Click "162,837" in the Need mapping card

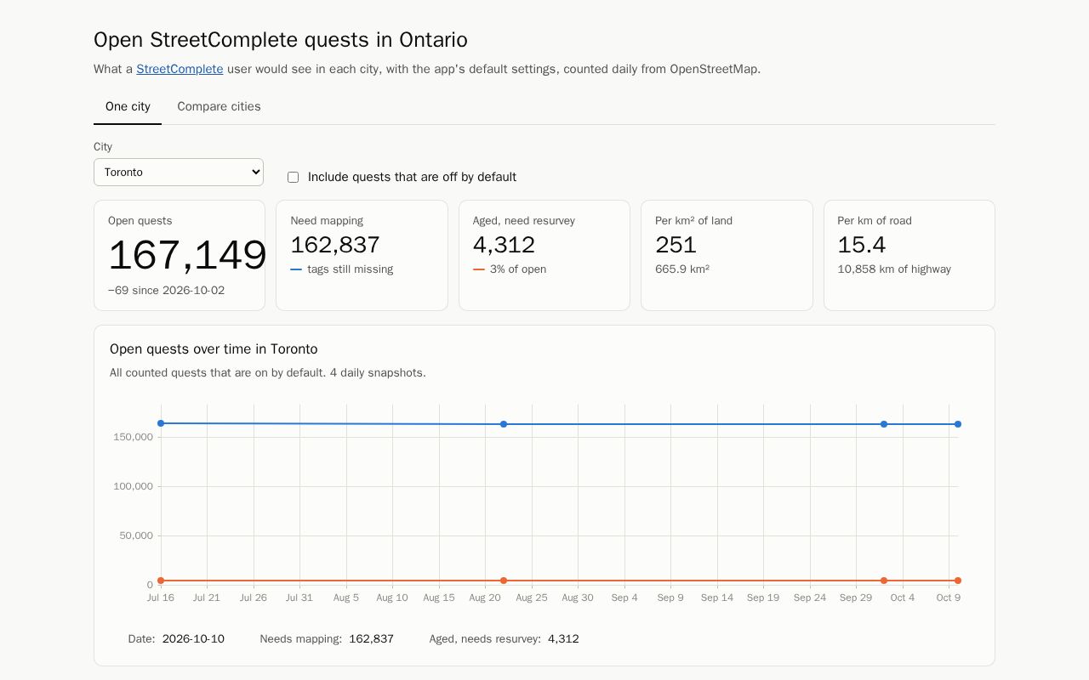coord(335,245)
